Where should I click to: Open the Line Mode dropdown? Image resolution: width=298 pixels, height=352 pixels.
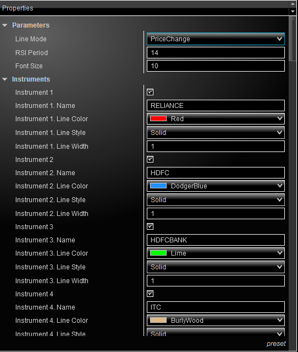pyautogui.click(x=216, y=39)
